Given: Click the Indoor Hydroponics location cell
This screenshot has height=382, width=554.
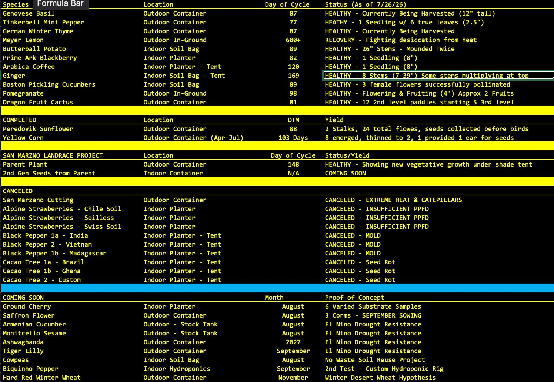Looking at the screenshot, I should click(177, 369).
